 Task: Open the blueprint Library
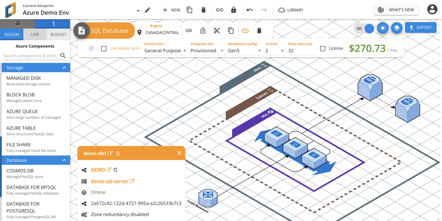pos(291,10)
